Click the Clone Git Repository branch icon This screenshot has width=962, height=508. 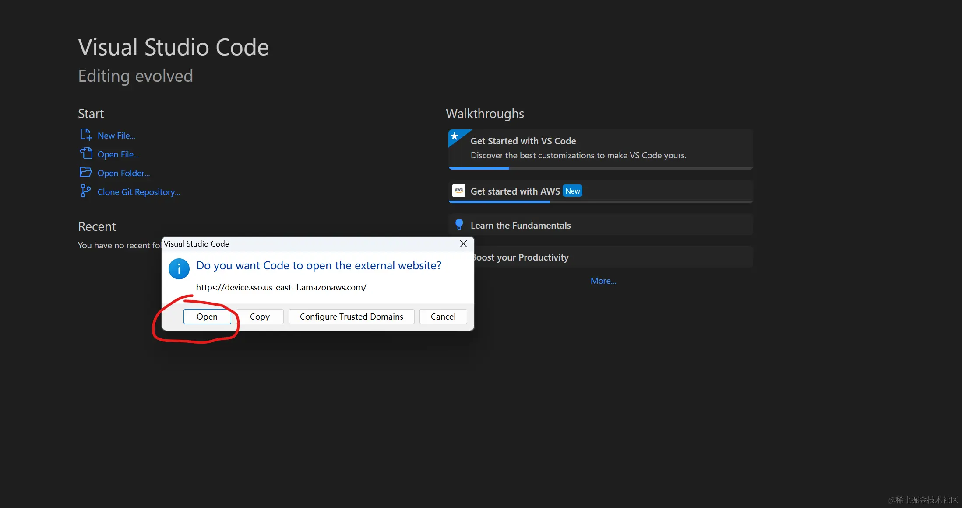point(85,191)
